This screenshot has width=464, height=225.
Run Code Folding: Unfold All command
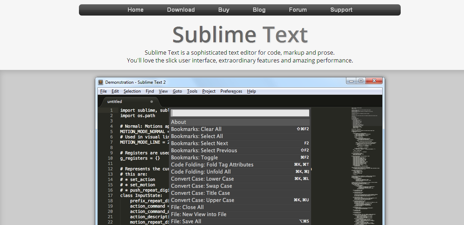(240, 172)
